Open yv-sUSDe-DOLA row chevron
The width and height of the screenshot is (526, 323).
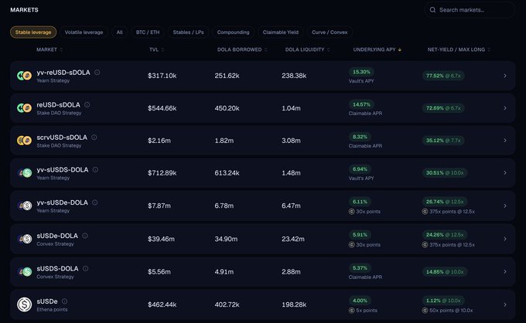505,206
